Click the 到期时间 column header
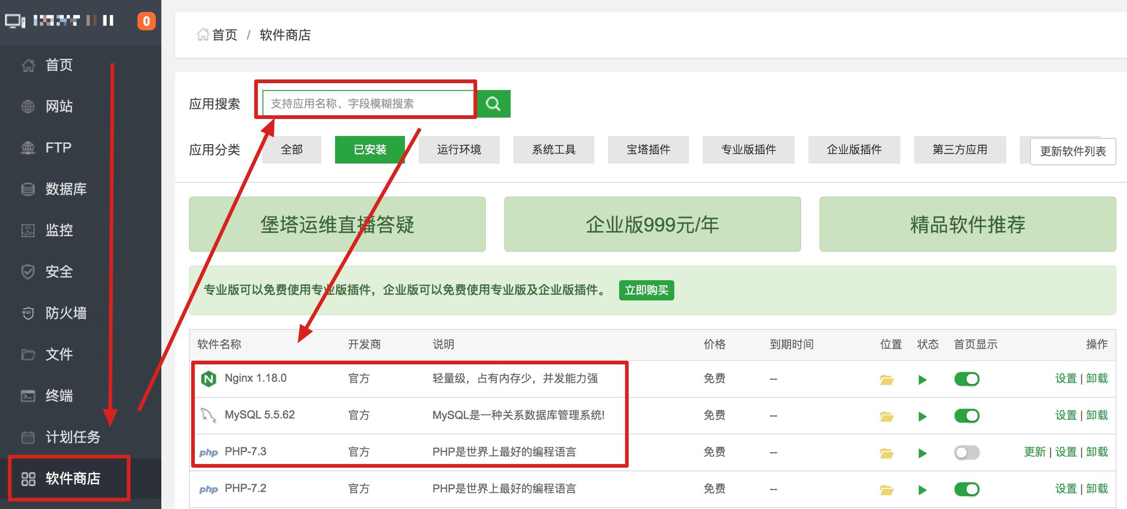This screenshot has height=509, width=1127. (x=792, y=345)
